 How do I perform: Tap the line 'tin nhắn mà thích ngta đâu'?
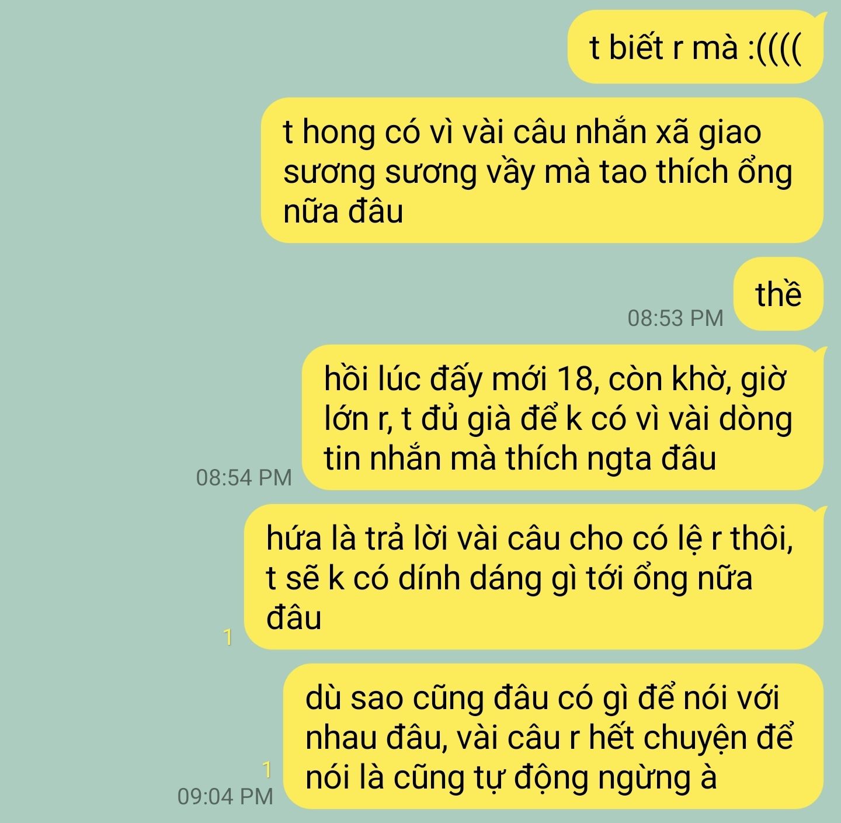coord(520,458)
